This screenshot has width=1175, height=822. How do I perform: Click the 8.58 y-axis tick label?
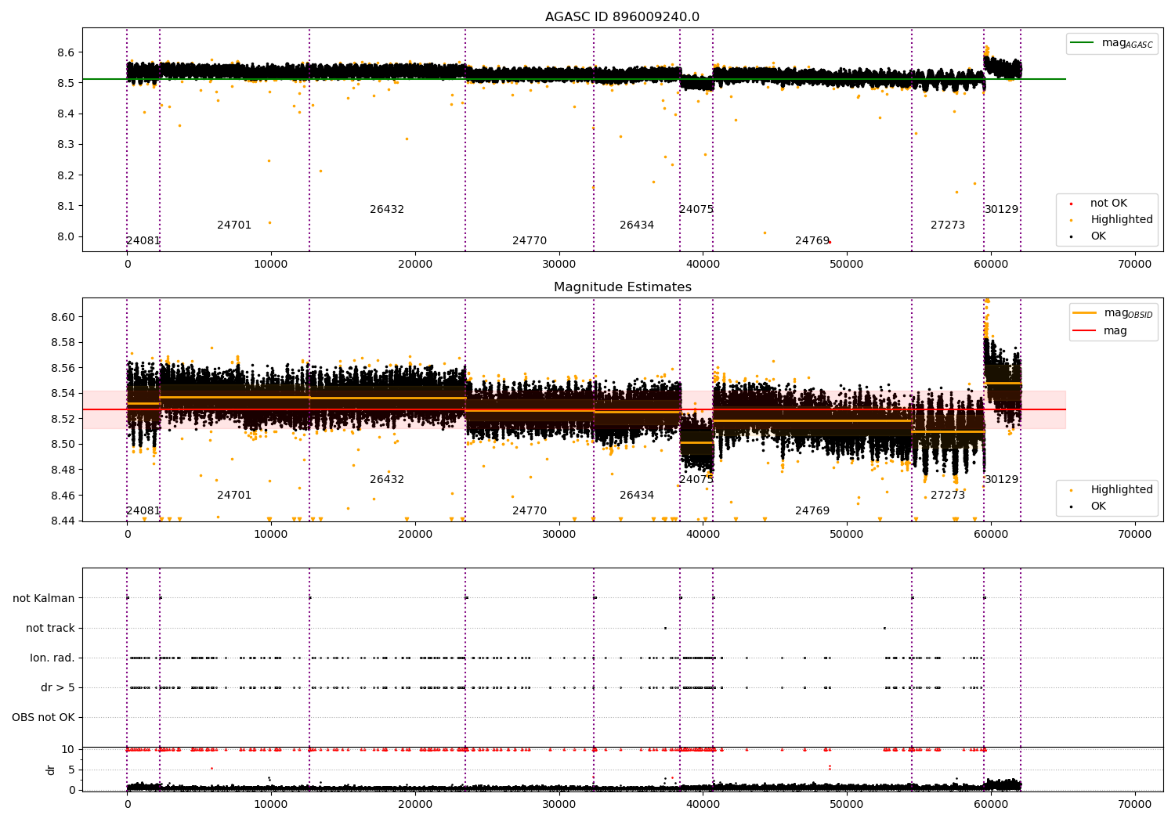tap(63, 343)
